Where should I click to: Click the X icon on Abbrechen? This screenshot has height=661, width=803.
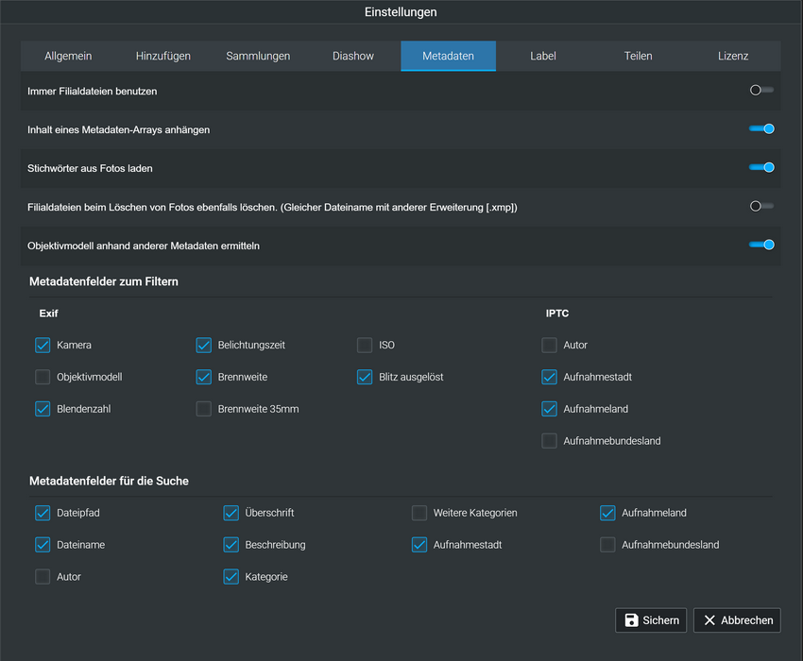pyautogui.click(x=709, y=620)
